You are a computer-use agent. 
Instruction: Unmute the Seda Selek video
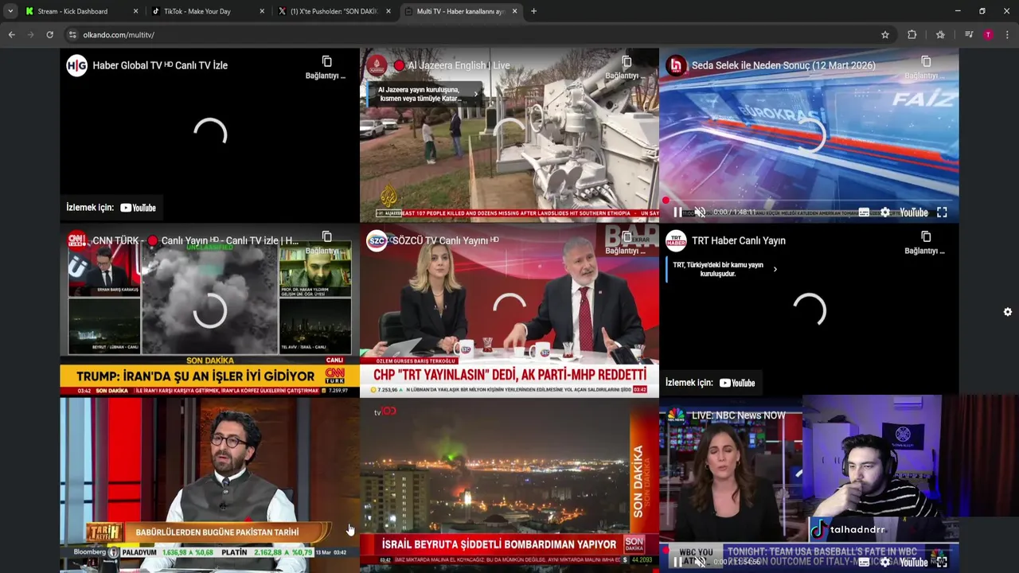700,212
